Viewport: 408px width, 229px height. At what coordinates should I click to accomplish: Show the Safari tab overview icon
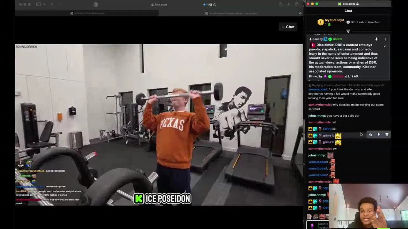[297, 4]
